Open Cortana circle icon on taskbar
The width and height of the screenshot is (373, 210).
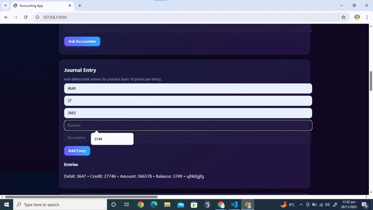click(x=113, y=204)
